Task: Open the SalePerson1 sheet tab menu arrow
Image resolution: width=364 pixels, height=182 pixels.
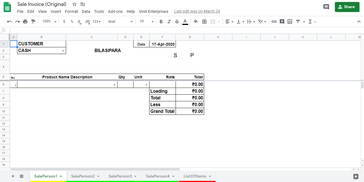Action: 60,176
